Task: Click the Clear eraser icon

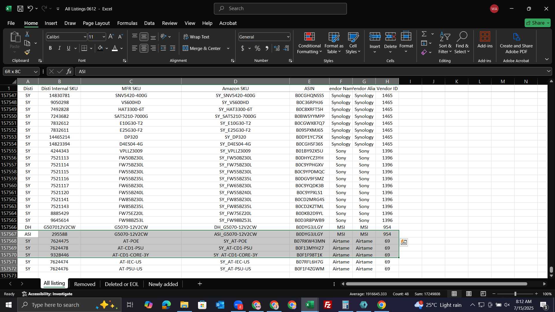Action: point(424,52)
